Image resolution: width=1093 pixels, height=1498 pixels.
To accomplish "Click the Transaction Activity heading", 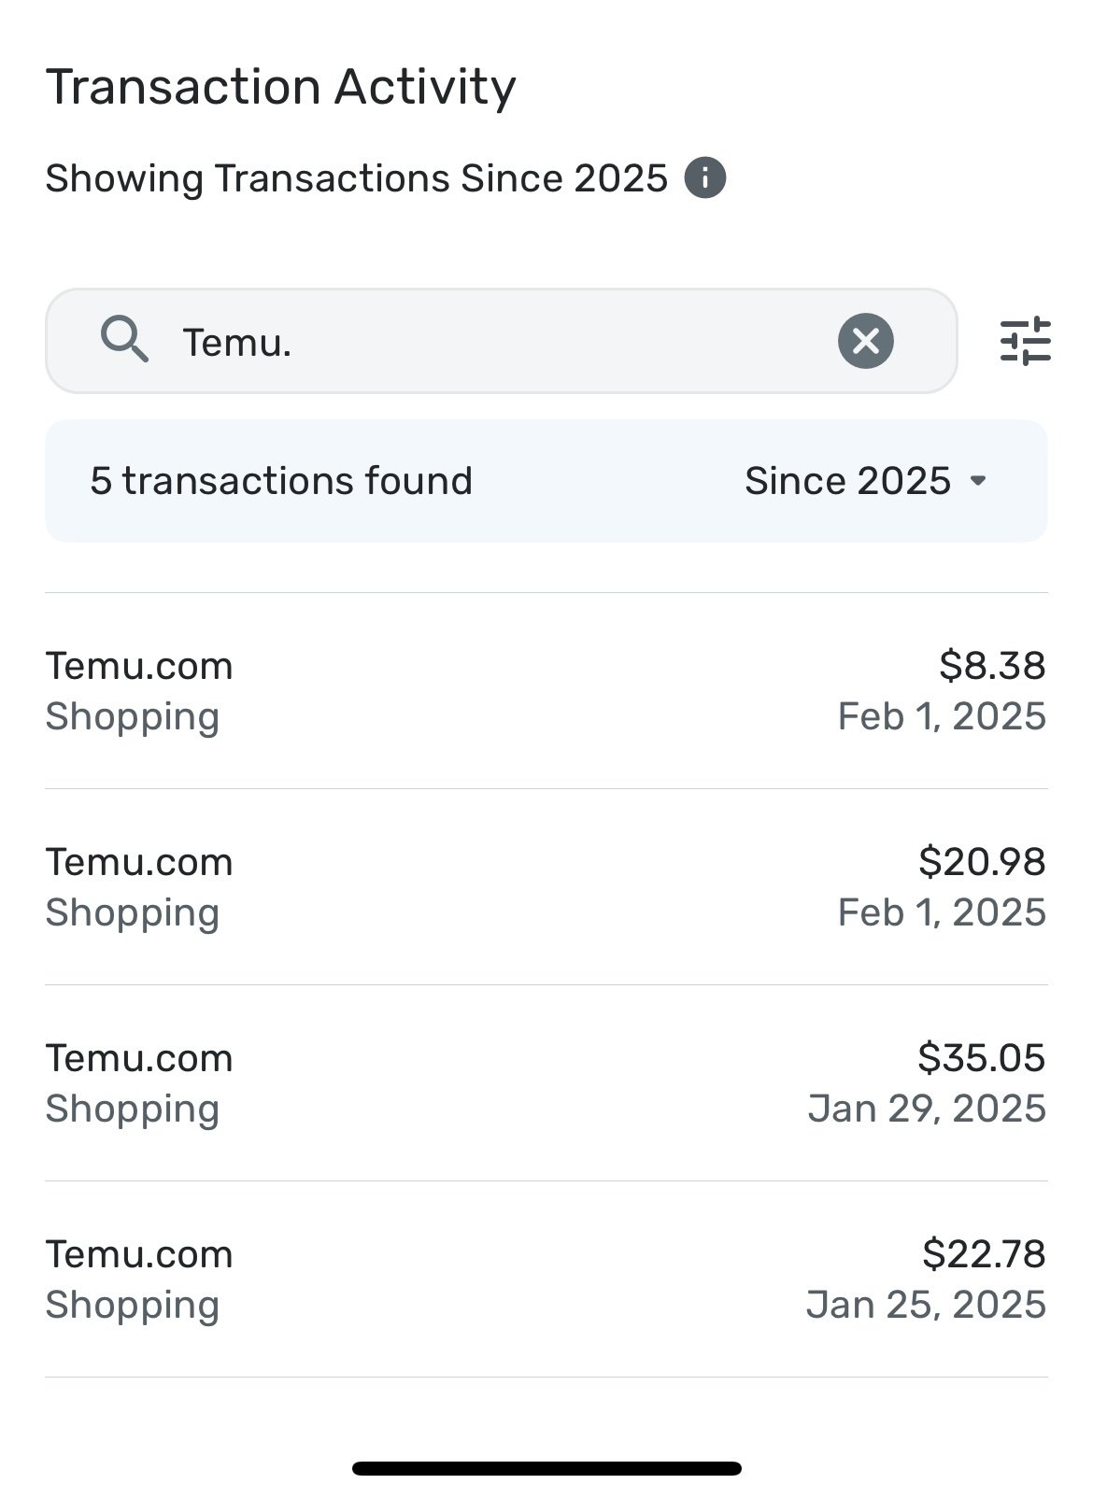I will click(280, 87).
